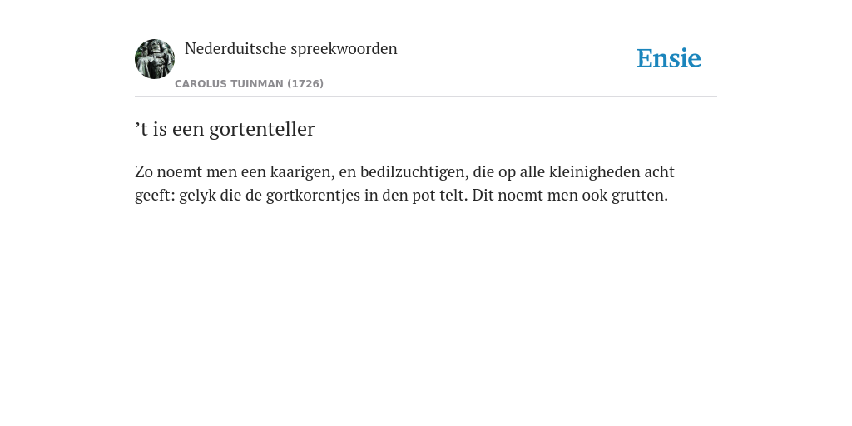The height and width of the screenshot is (426, 852).
Task: Click the word "Nederduitsche" in the header
Action: pyautogui.click(x=235, y=49)
